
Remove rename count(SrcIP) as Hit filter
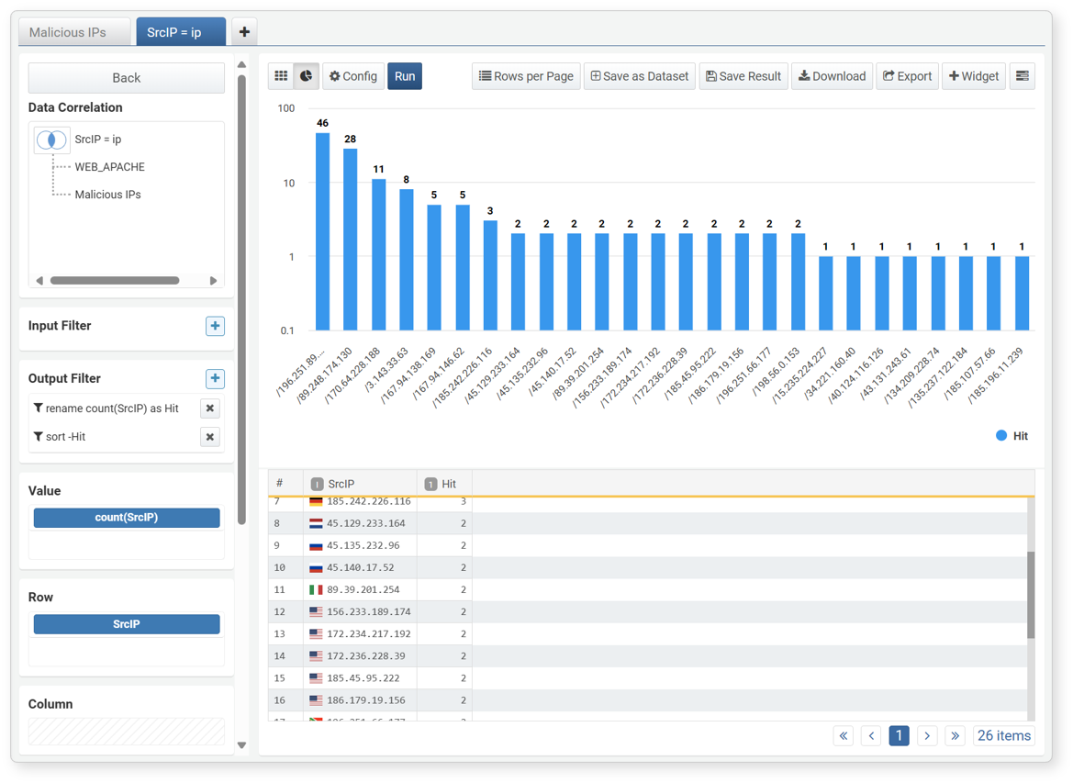(210, 408)
